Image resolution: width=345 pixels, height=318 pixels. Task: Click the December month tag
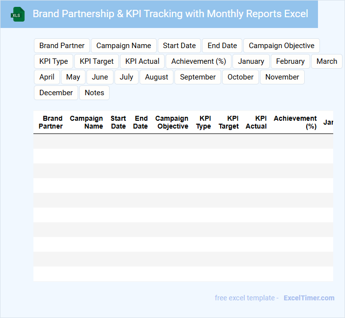(56, 93)
